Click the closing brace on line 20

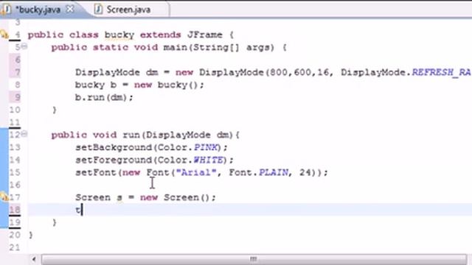(31, 235)
